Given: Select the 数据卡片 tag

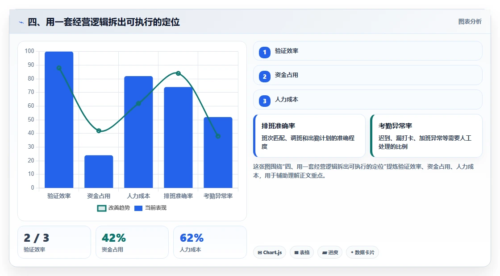Looking at the screenshot, I should pyautogui.click(x=362, y=252).
